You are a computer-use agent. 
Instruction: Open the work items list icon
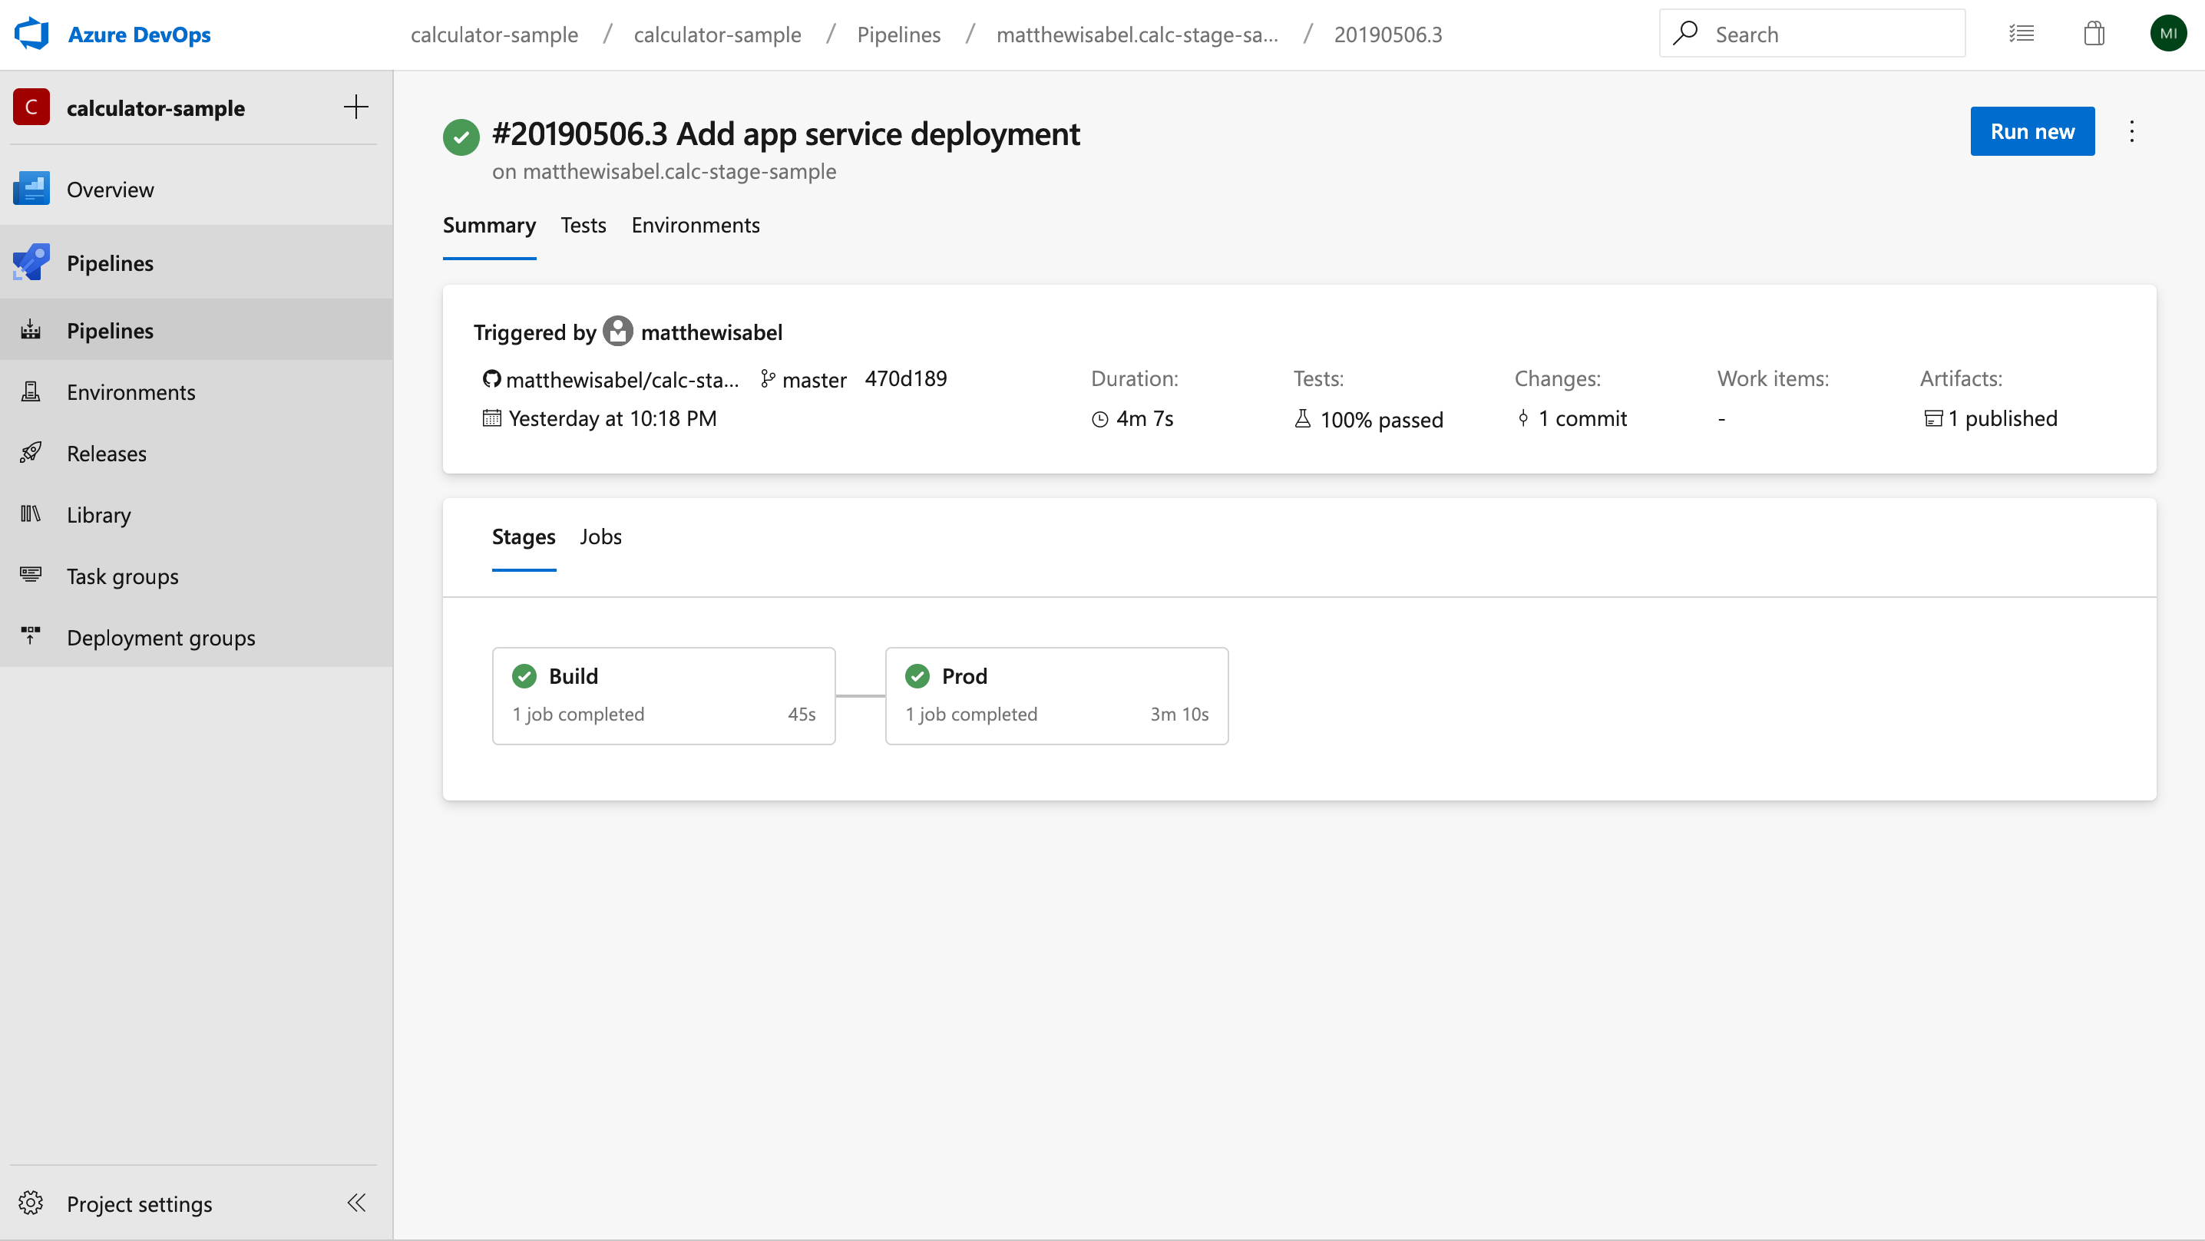pos(2022,35)
